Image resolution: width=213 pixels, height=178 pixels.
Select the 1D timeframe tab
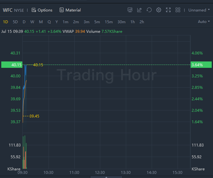tap(5, 22)
